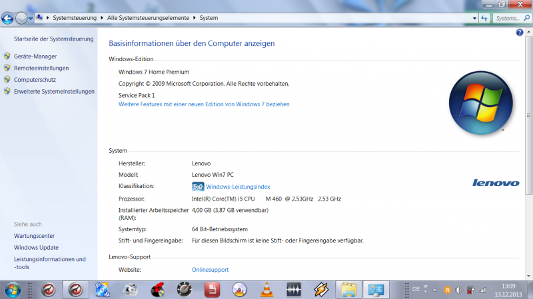Click the vertical scrollbar thumb

(528, 114)
